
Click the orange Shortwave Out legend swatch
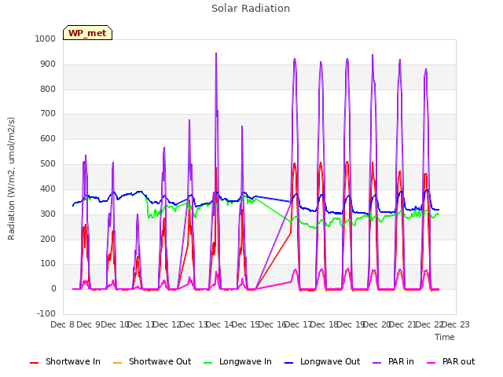[x=117, y=363]
